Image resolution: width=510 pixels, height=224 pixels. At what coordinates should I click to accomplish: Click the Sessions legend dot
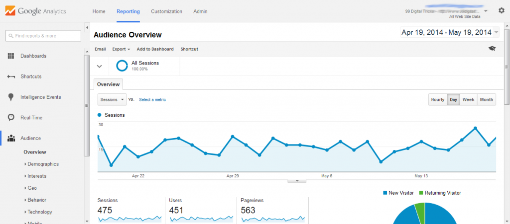tap(100, 115)
